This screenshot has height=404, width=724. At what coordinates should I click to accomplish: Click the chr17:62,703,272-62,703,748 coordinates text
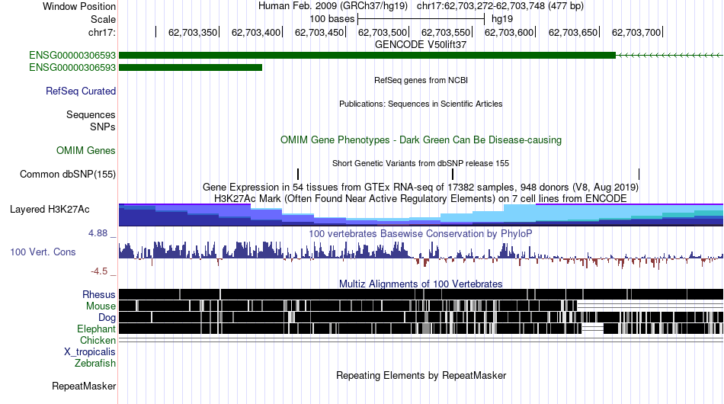click(x=500, y=6)
